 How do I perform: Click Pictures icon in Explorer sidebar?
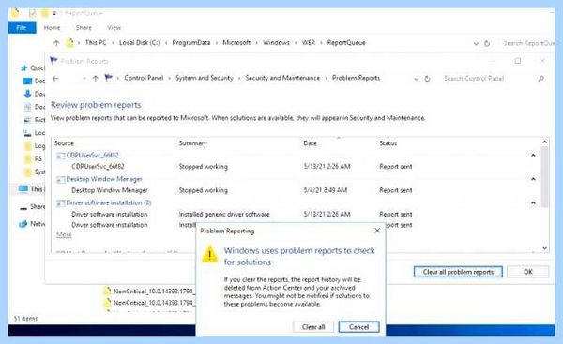[x=27, y=120]
